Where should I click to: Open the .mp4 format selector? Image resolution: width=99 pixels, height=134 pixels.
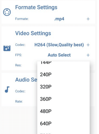59,19
